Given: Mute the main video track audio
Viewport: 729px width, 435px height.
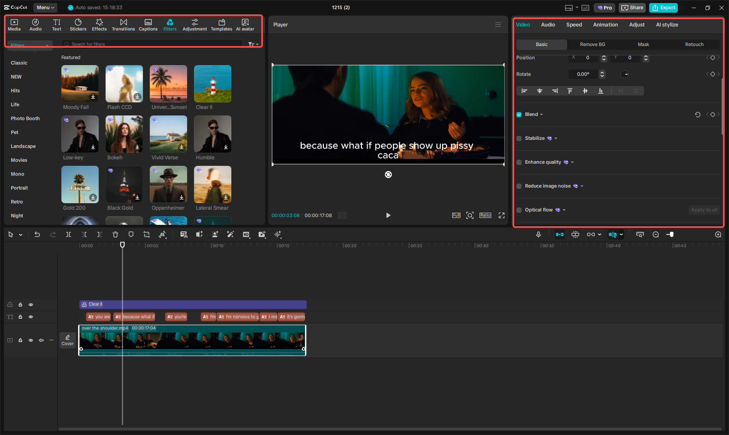Looking at the screenshot, I should [41, 340].
